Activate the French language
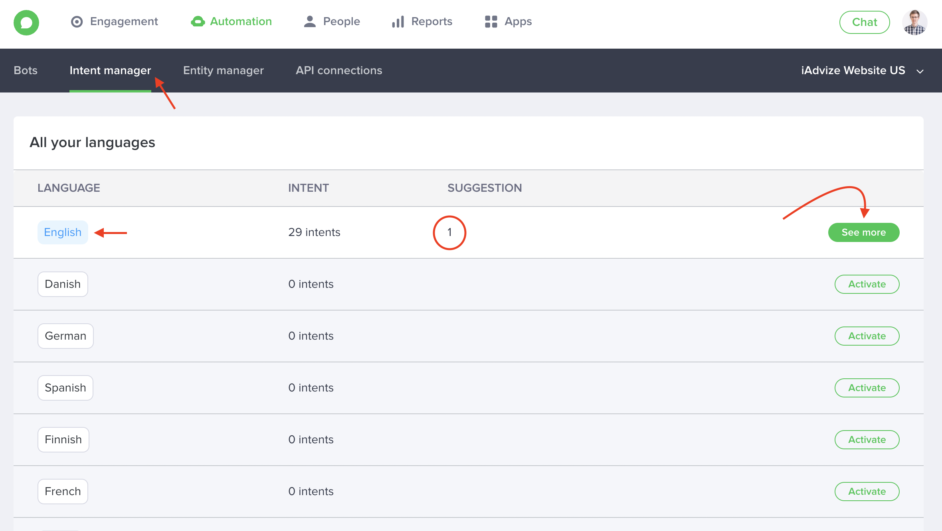 (x=867, y=492)
